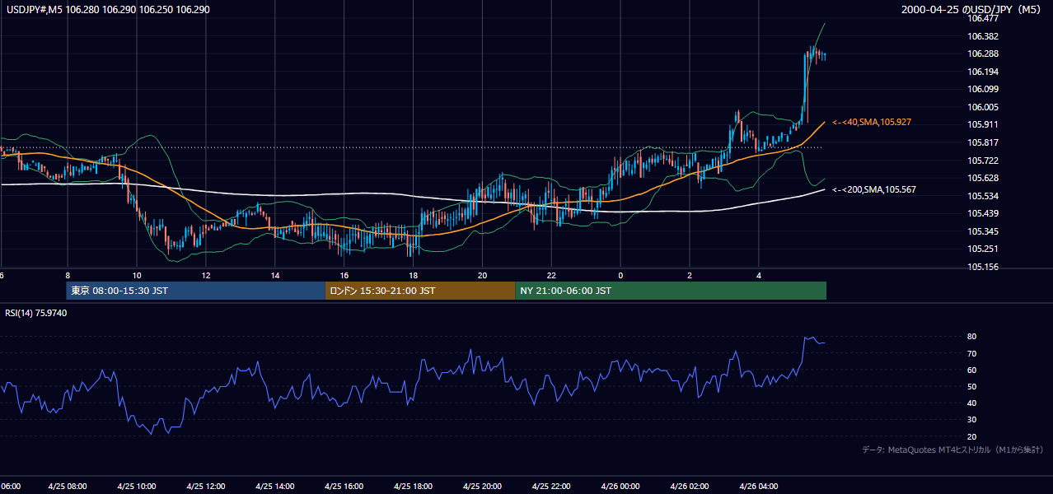
Task: Click hour tick 20 under the price chart
Action: click(x=483, y=275)
